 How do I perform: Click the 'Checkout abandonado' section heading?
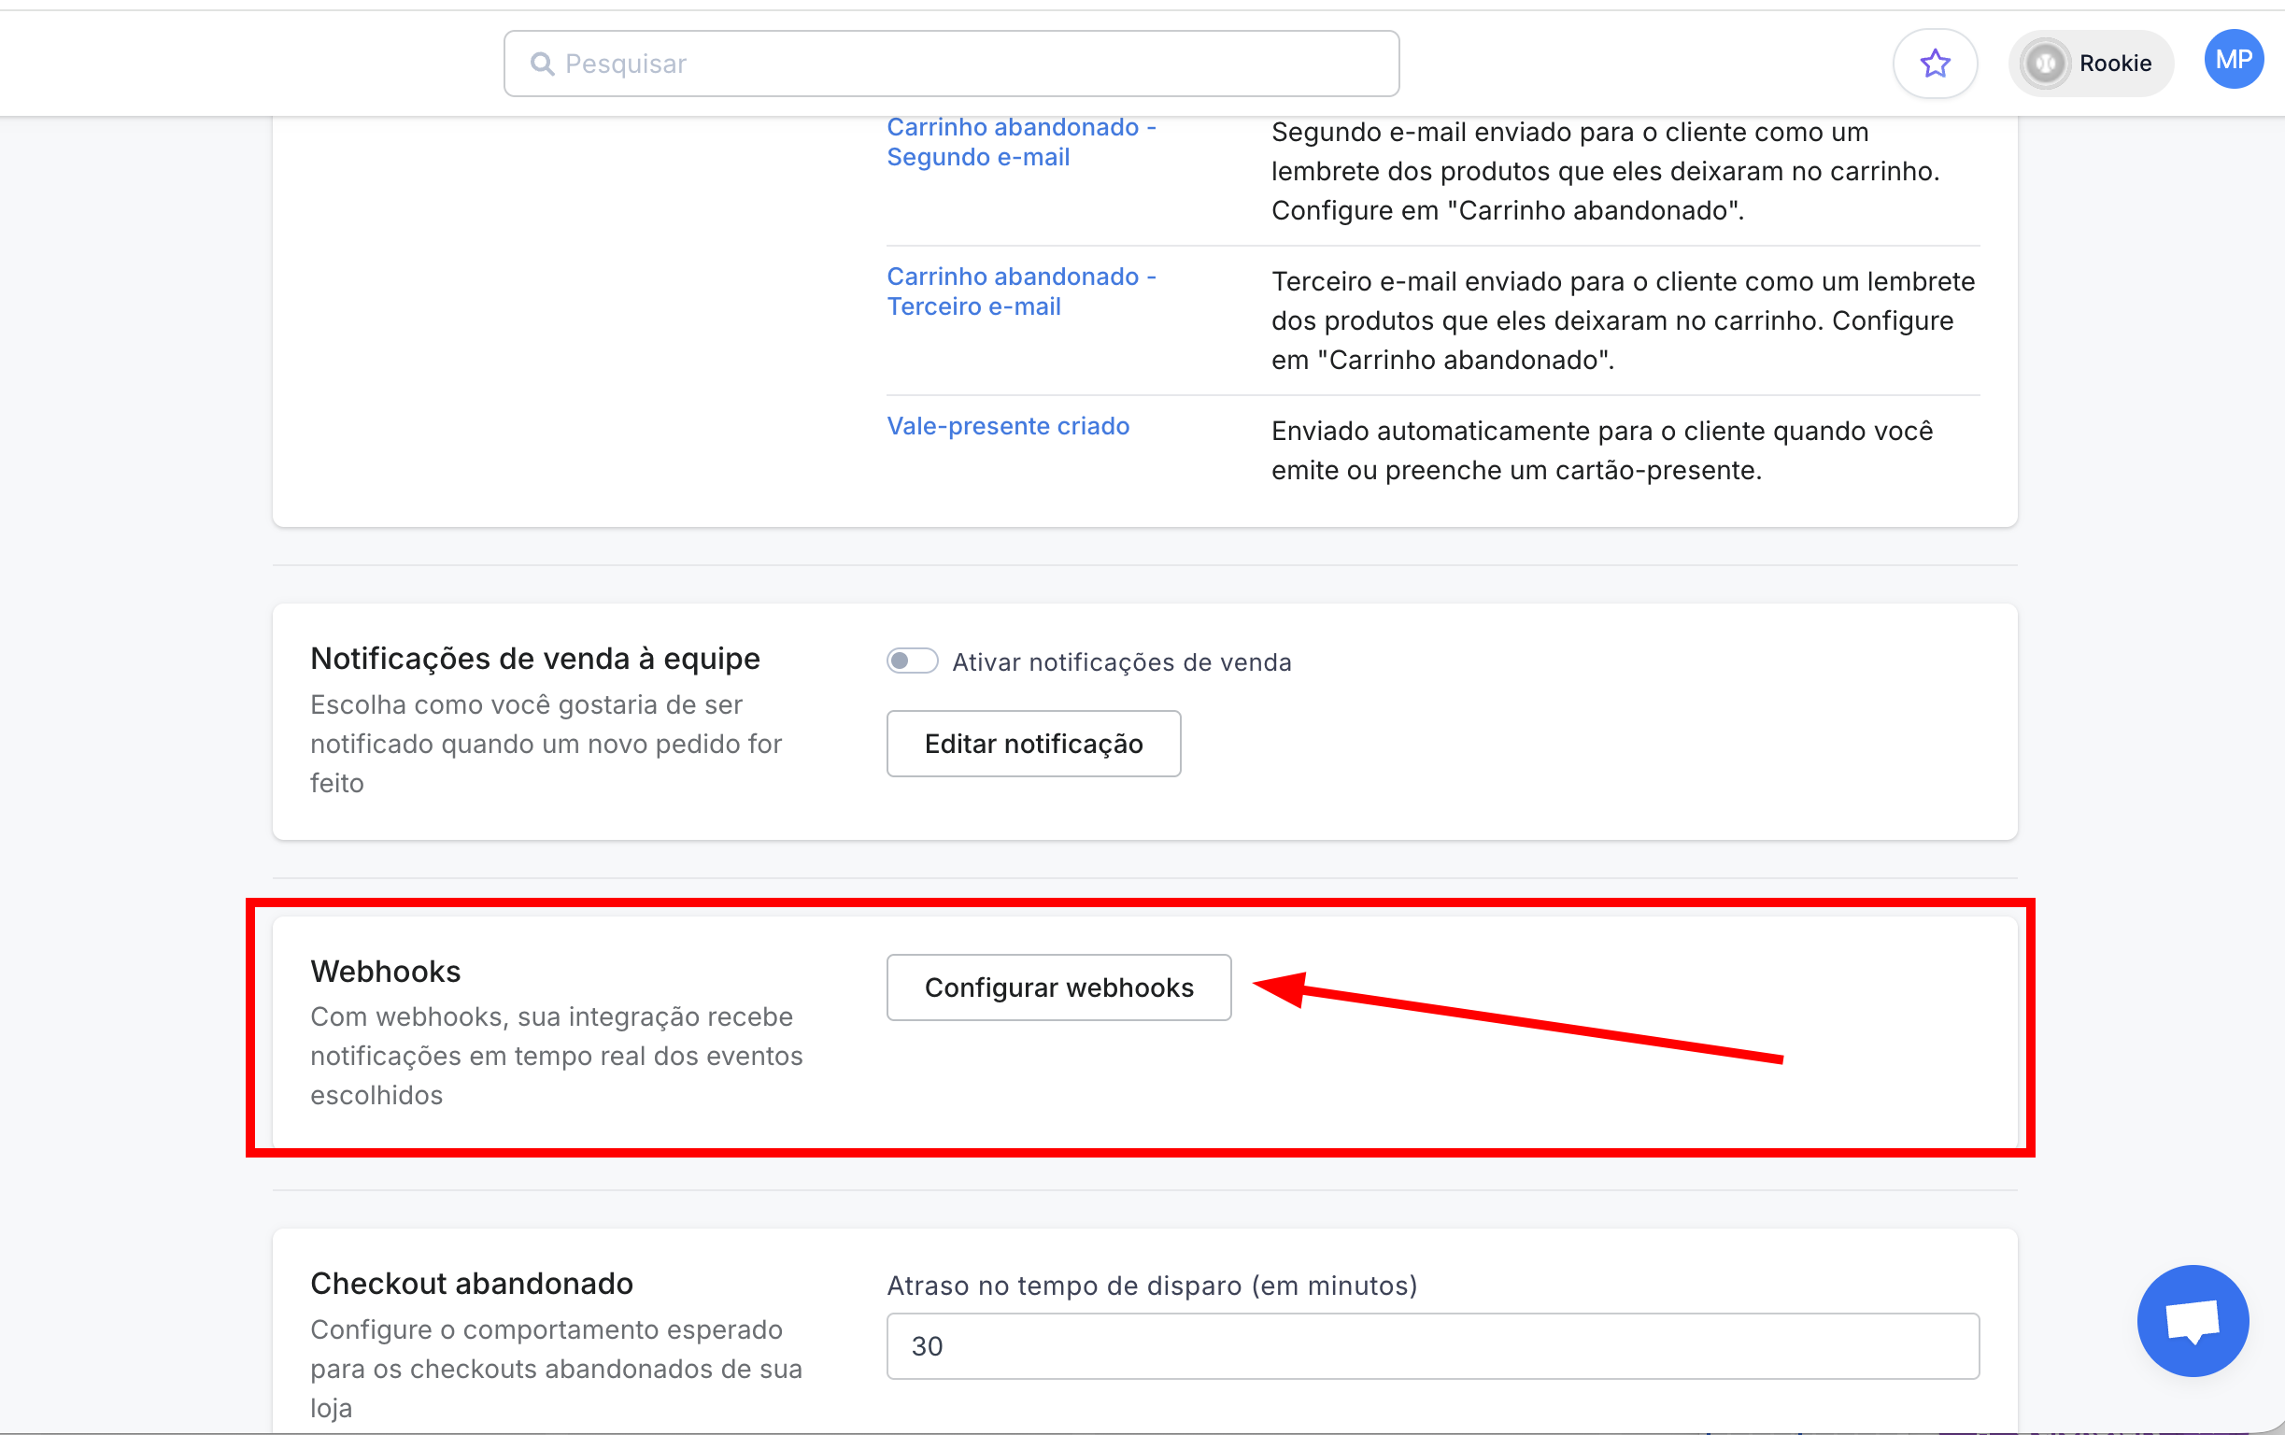(472, 1283)
